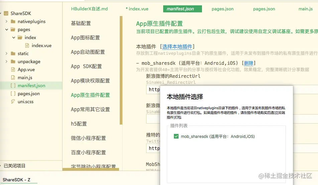Viewport: 318px width, 185px height.
Task: Expand the static folder
Action: [6, 53]
